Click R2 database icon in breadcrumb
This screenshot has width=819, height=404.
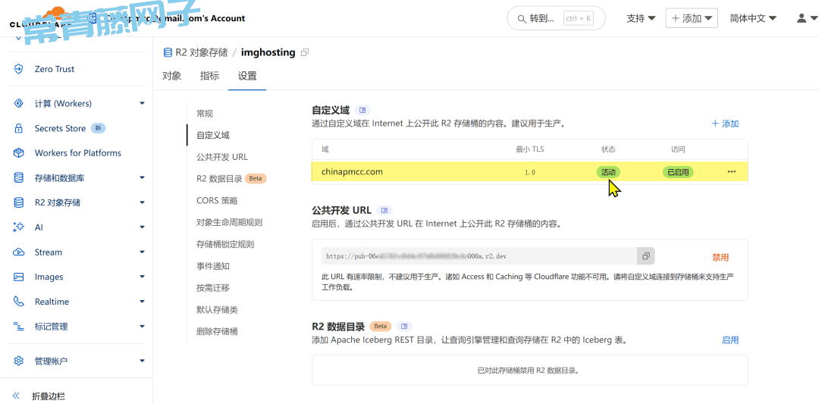tap(168, 52)
